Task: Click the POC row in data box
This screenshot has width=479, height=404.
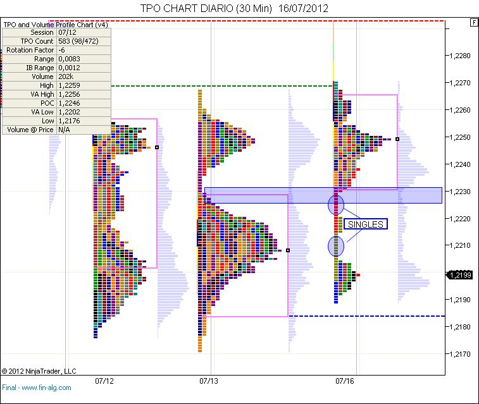Action: tap(57, 103)
